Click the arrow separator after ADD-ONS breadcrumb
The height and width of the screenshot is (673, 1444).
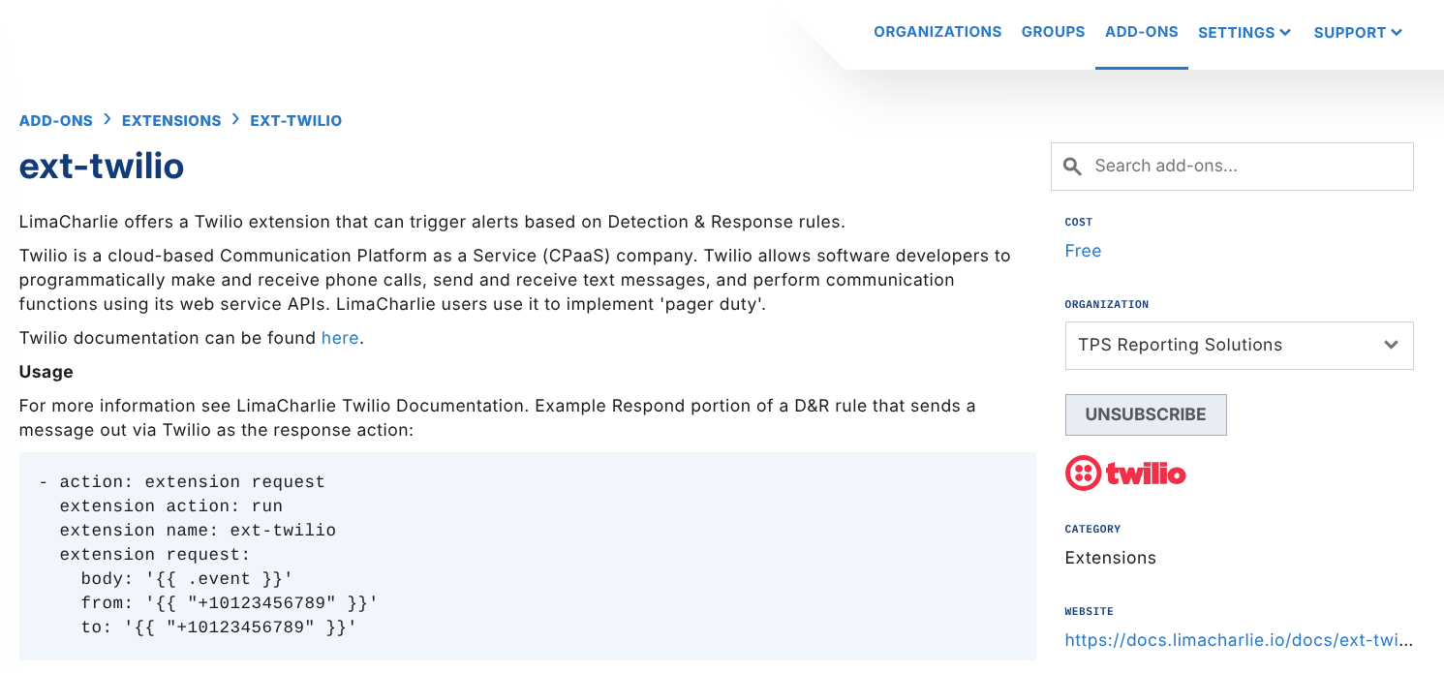coord(108,120)
